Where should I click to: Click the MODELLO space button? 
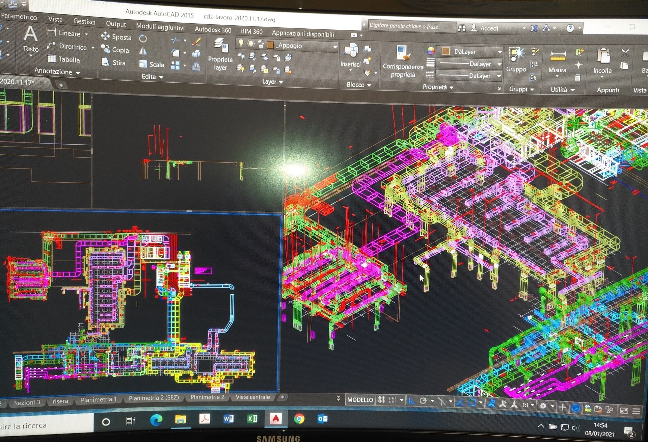click(360, 400)
